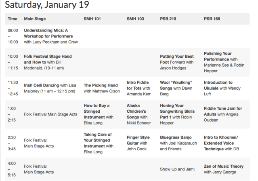Viewport: 258px width, 181px height.
Task: Click the Main Stage column header
Action: [x=35, y=19]
